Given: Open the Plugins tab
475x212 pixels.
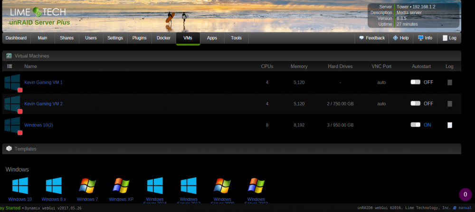Looking at the screenshot, I should coord(139,38).
